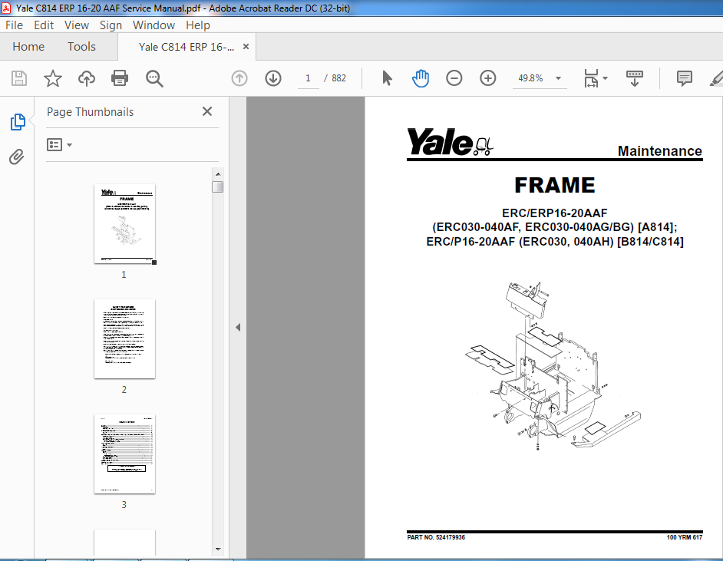The width and height of the screenshot is (723, 561).
Task: Click the Yale logo on the page
Action: [450, 142]
